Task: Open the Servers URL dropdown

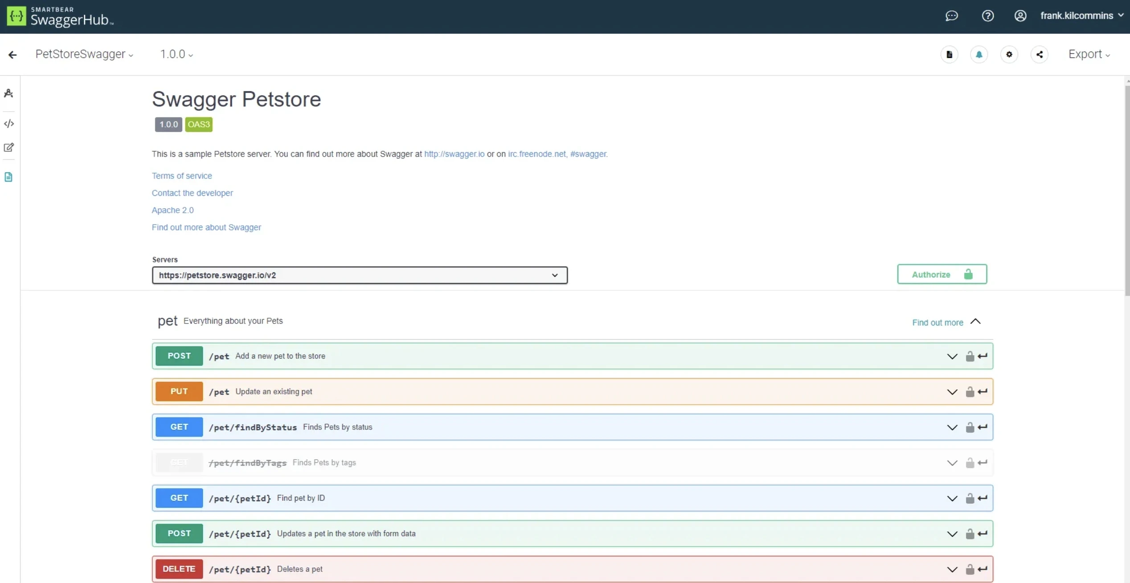Action: coord(554,275)
